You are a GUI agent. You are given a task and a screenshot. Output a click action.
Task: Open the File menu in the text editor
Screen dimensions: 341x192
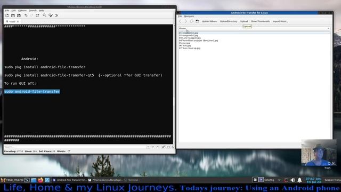7,11
